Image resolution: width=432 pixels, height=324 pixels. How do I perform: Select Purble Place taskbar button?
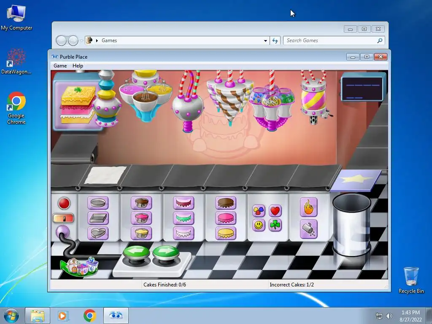[x=116, y=316]
